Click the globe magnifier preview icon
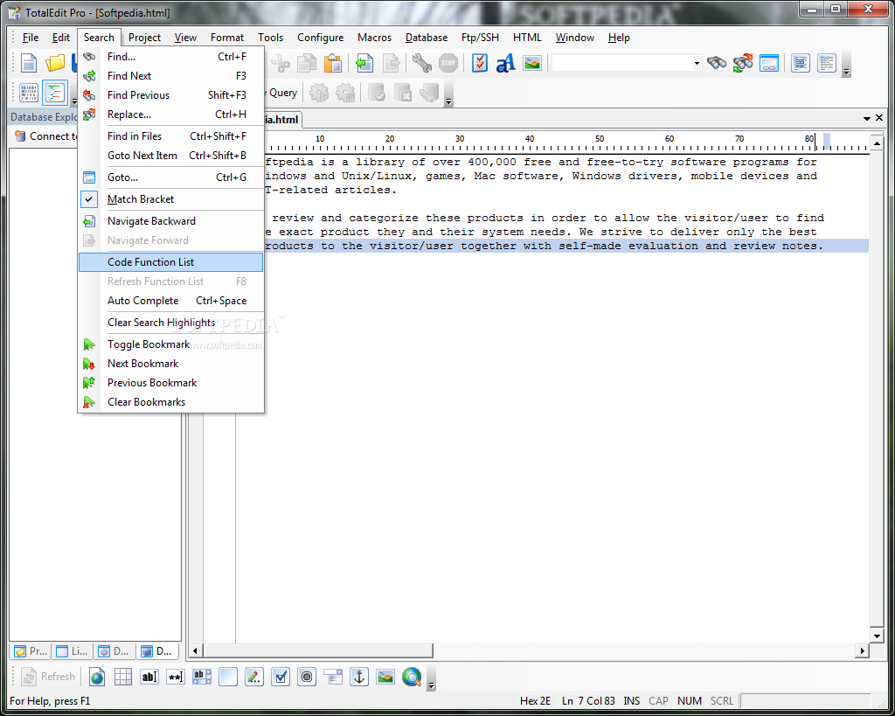 (x=412, y=677)
